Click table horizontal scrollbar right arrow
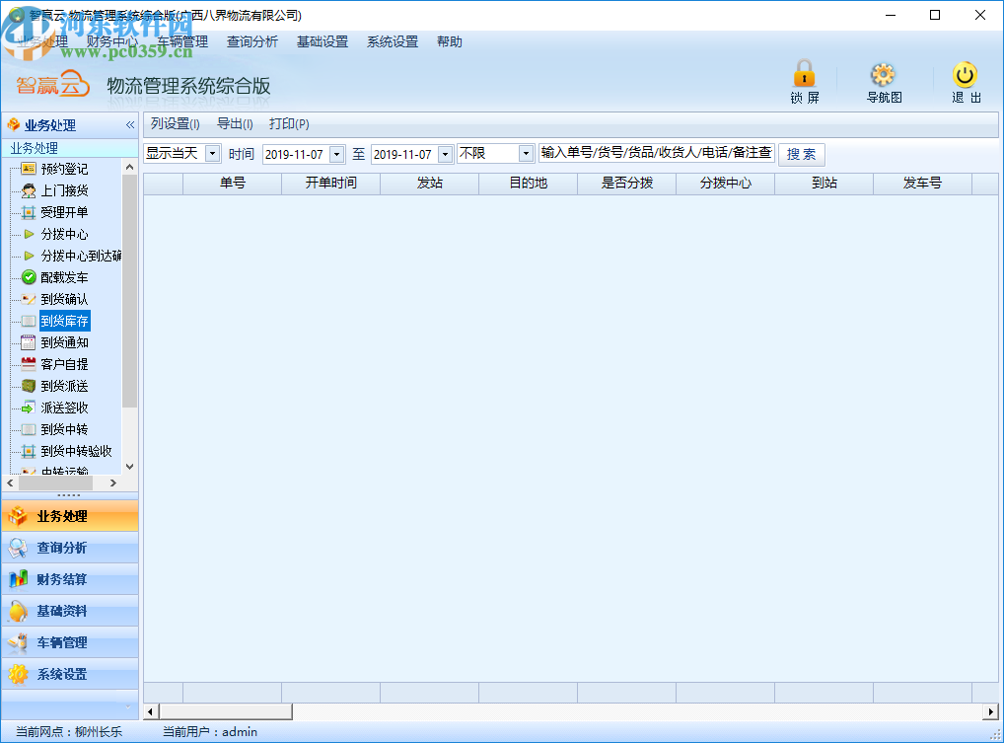The width and height of the screenshot is (1004, 743). 990,711
